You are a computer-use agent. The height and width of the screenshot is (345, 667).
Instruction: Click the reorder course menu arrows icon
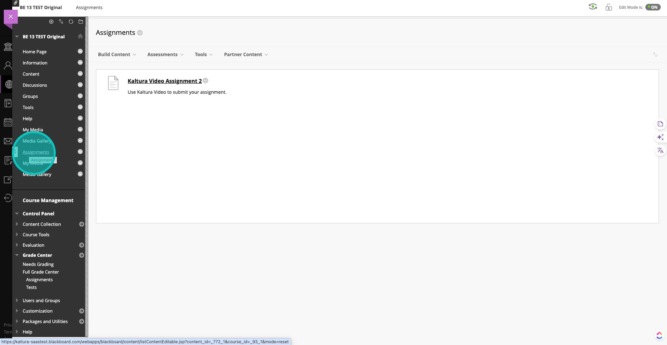[61, 22]
